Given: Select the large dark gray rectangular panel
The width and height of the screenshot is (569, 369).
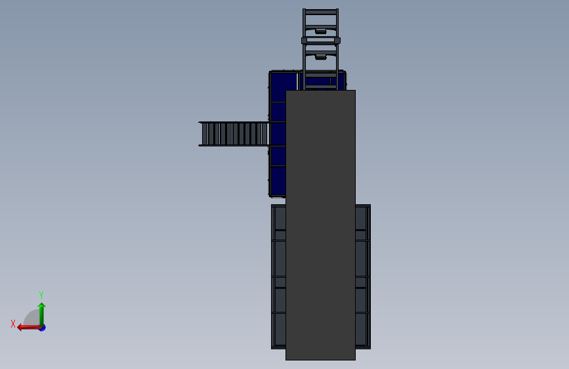Looking at the screenshot, I should coord(320,225).
